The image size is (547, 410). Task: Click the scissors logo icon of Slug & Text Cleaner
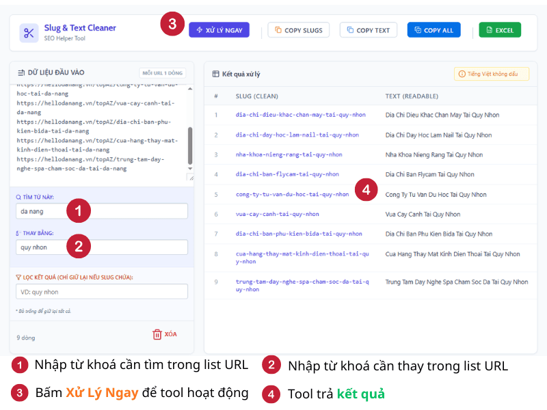pos(29,33)
